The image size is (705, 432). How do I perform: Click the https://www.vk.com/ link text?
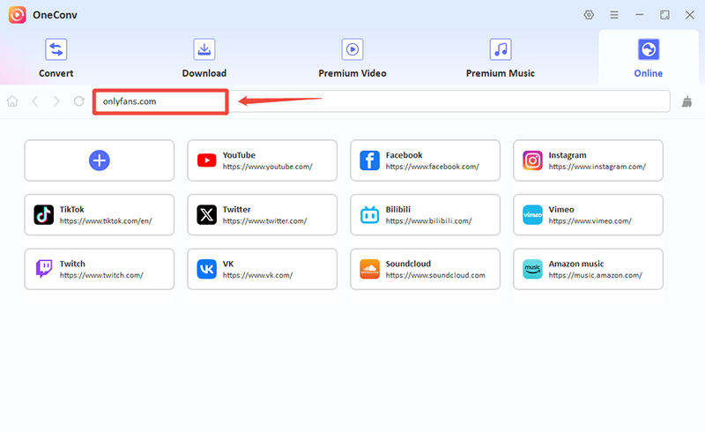coord(257,275)
